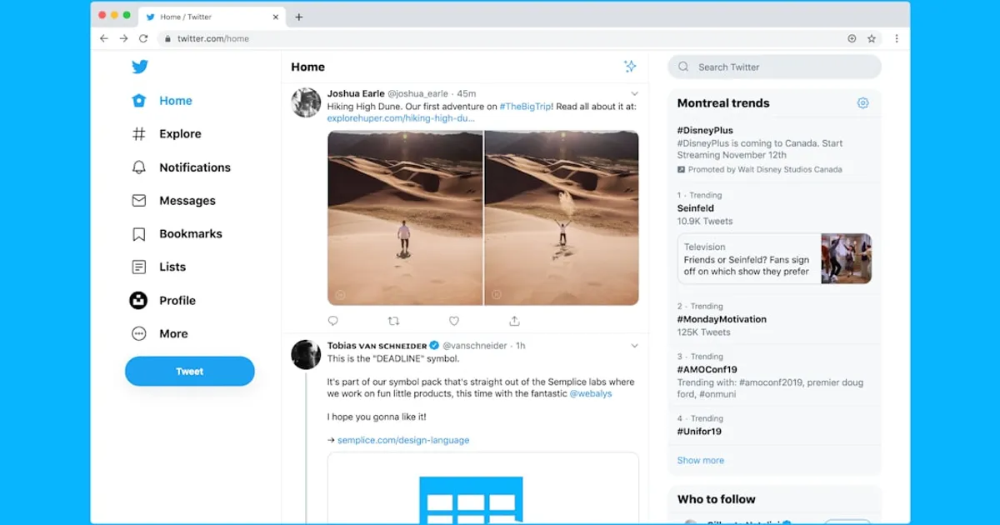The image size is (1000, 525).
Task: Open Bookmarks from the sidebar icon
Action: pyautogui.click(x=138, y=234)
